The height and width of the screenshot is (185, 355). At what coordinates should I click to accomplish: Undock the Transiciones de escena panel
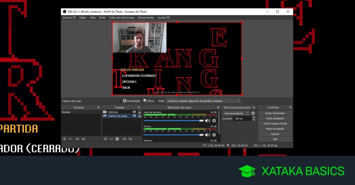[254, 108]
